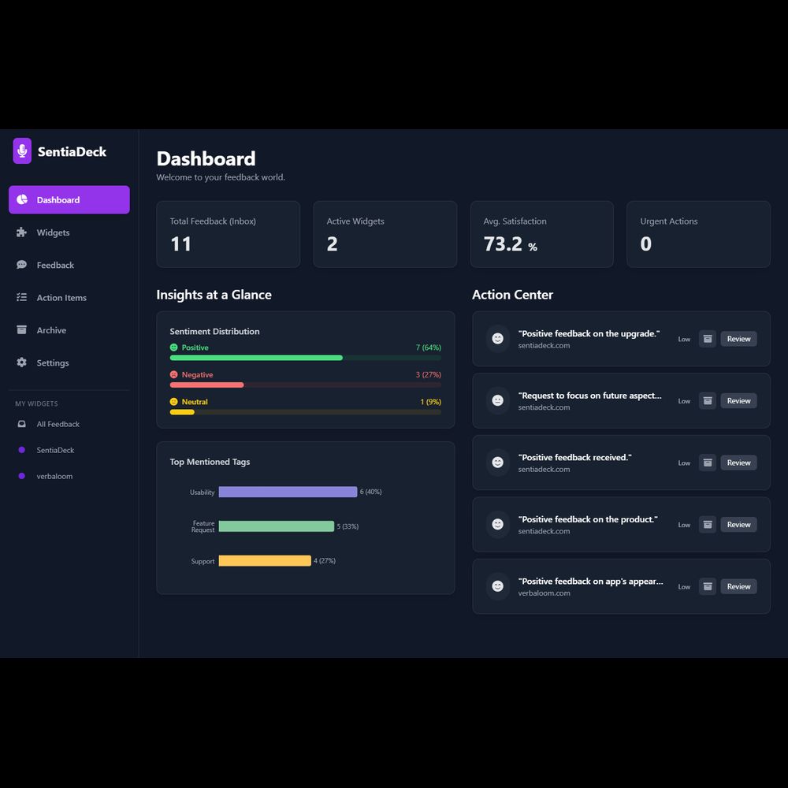Open the Total Feedback (Inbox) stat card
Screen dimensions: 788x788
click(228, 234)
